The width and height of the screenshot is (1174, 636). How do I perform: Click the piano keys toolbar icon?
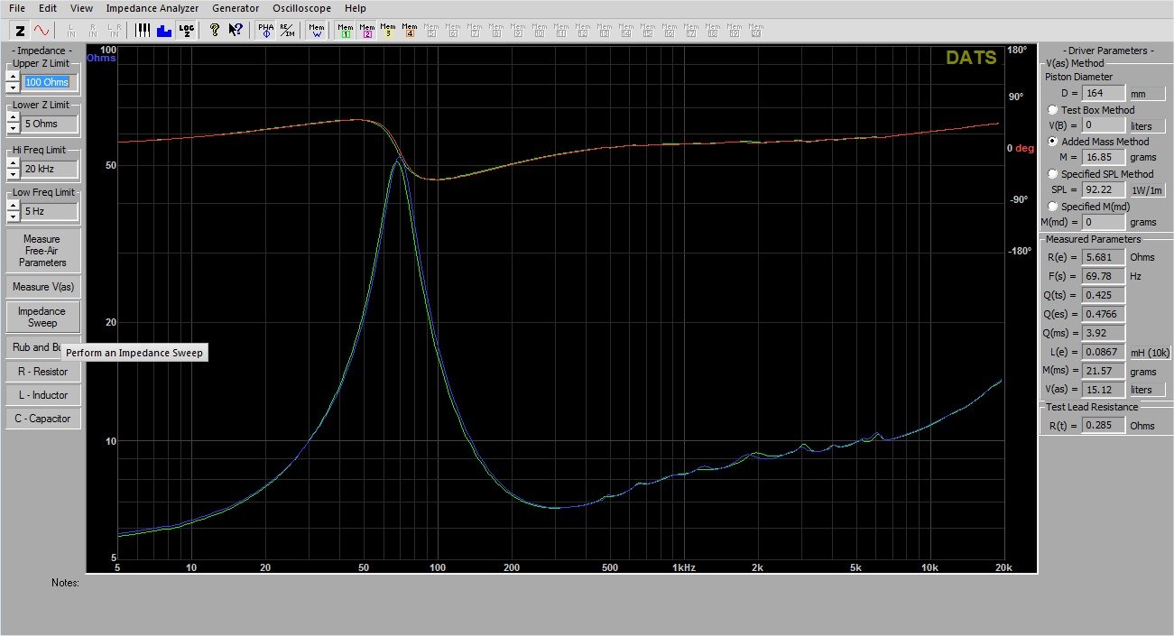tap(143, 30)
